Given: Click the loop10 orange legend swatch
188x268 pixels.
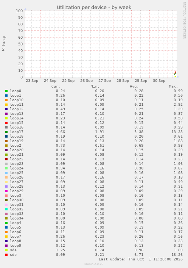Looking at the screenshot, I should coord(6,100).
